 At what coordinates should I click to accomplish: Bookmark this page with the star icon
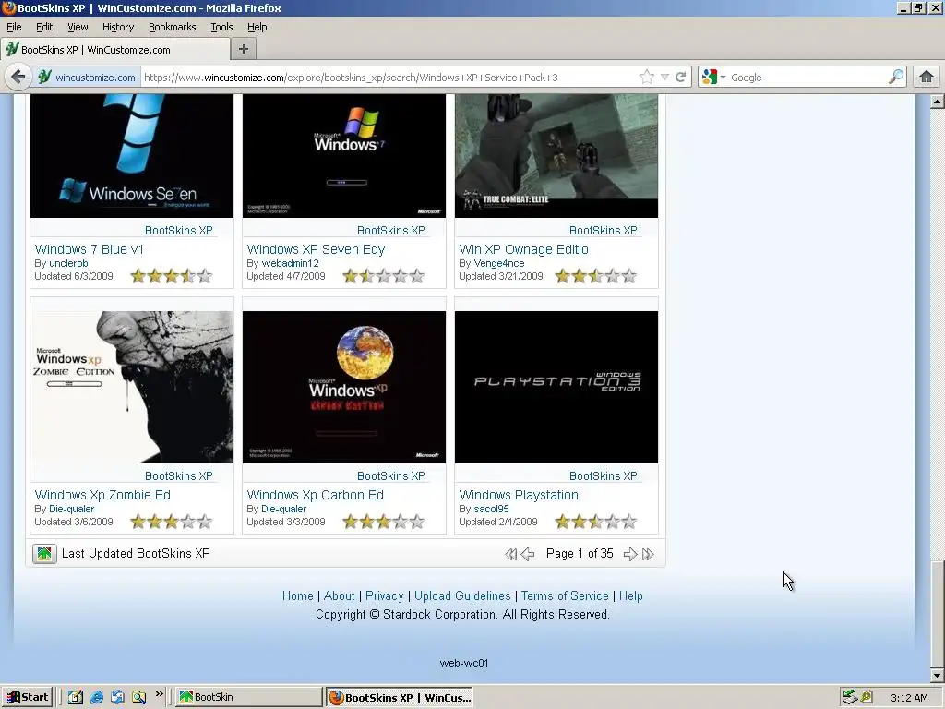(x=647, y=78)
